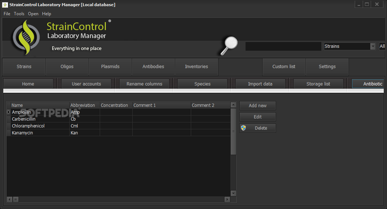387x209 pixels.
Task: Open the Custom list section
Action: pyautogui.click(x=284, y=67)
